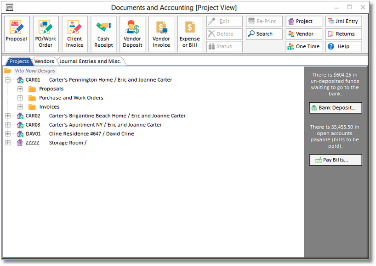The height and width of the screenshot is (266, 376).
Task: Open Help
Action: tap(344, 46)
